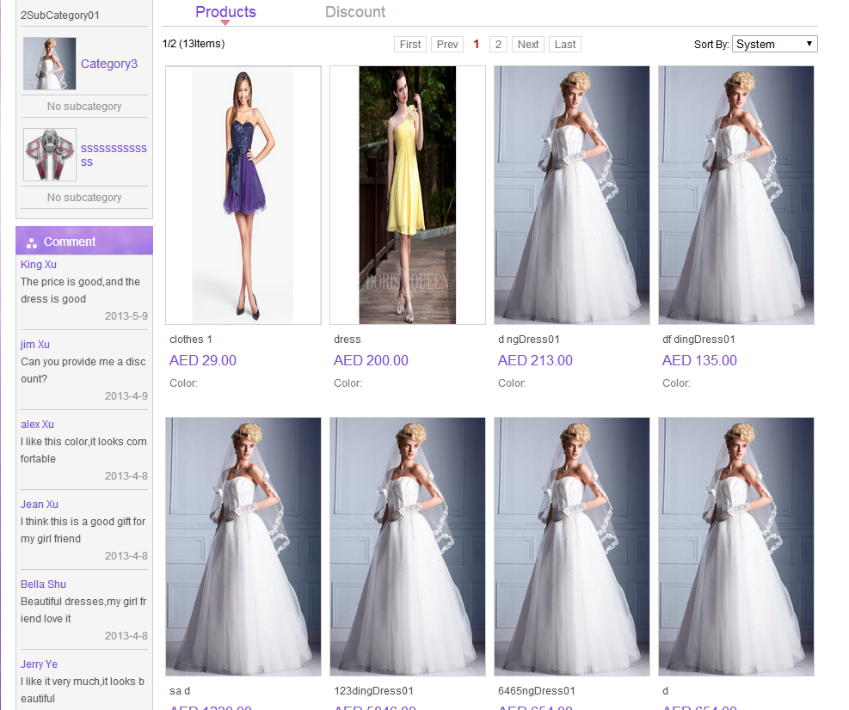The height and width of the screenshot is (710, 849).
Task: Click the Prev pagination button
Action: pos(447,44)
